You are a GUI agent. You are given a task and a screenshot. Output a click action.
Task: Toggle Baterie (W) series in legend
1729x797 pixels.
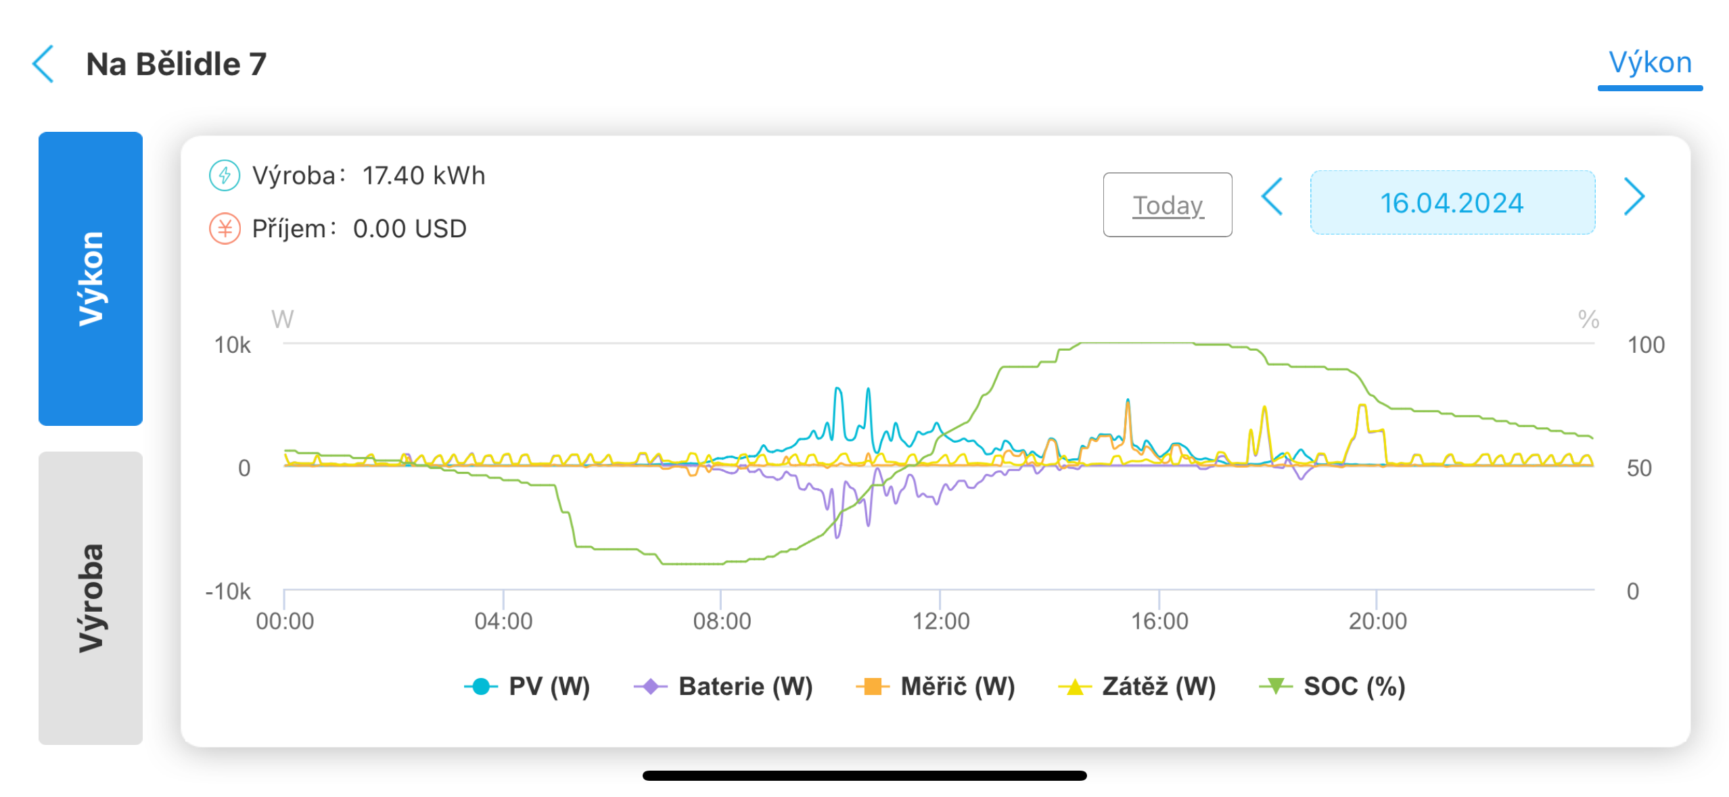(x=723, y=686)
